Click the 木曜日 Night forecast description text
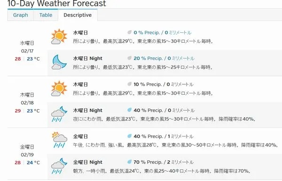This screenshot has height=181, width=282. [x=164, y=119]
